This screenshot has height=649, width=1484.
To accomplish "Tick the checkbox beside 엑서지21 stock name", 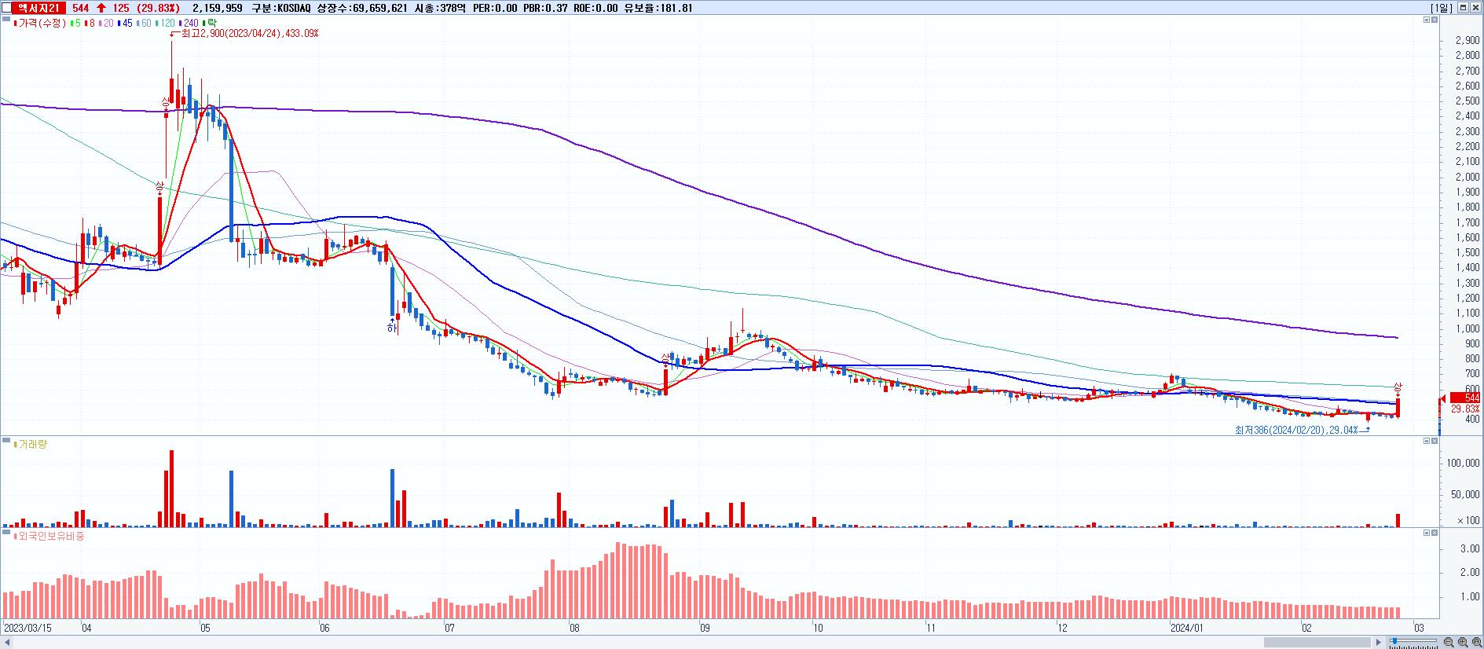I will 7,8.
